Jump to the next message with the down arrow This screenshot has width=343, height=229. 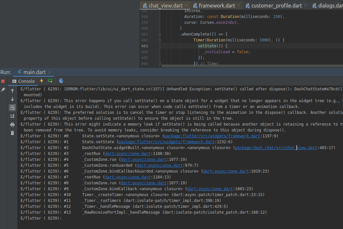pos(12,98)
